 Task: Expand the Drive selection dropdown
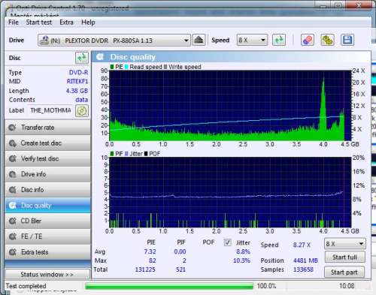point(114,41)
